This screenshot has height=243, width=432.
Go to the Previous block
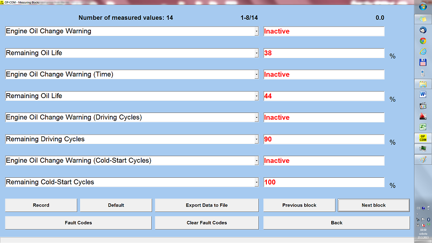click(x=299, y=205)
